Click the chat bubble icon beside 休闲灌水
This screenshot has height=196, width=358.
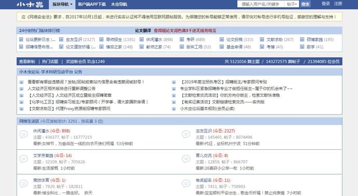click(23, 134)
